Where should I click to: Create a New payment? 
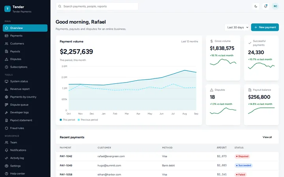click(x=265, y=27)
